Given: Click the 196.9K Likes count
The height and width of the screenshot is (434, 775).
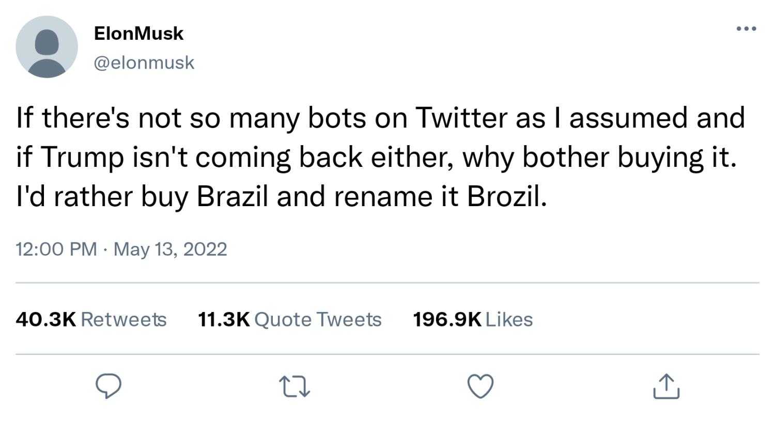Looking at the screenshot, I should point(472,319).
